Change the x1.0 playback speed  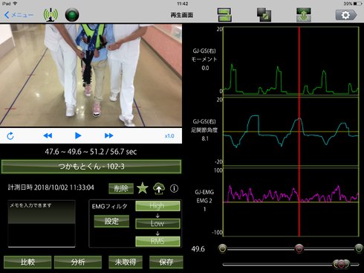pos(169,136)
